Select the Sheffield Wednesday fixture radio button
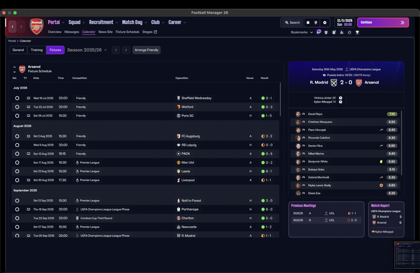Viewport: 420px width, 273px height. (x=17, y=98)
